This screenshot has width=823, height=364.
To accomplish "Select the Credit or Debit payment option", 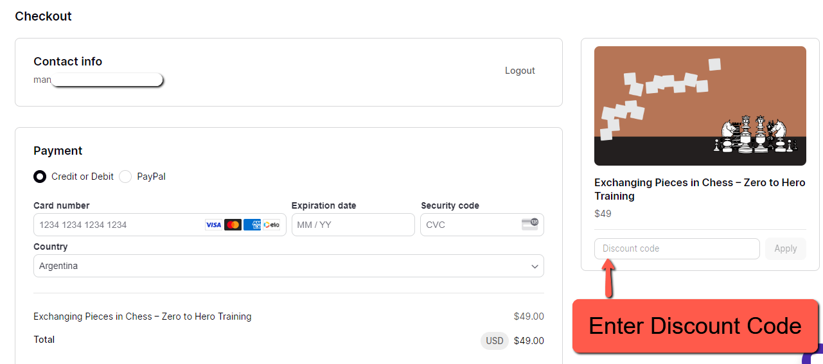I will coord(40,177).
